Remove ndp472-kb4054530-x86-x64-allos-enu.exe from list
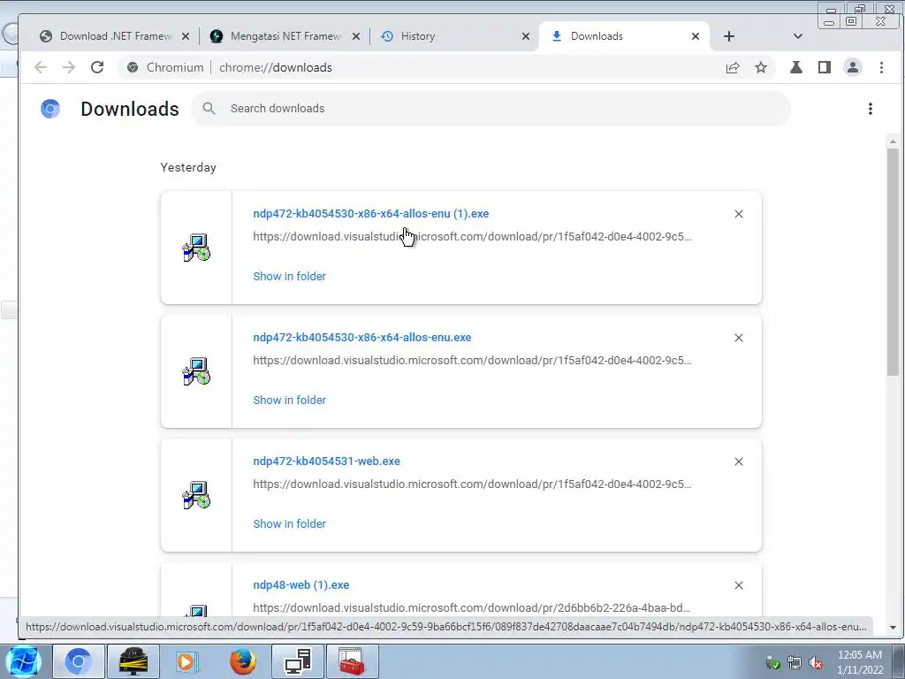 click(739, 338)
